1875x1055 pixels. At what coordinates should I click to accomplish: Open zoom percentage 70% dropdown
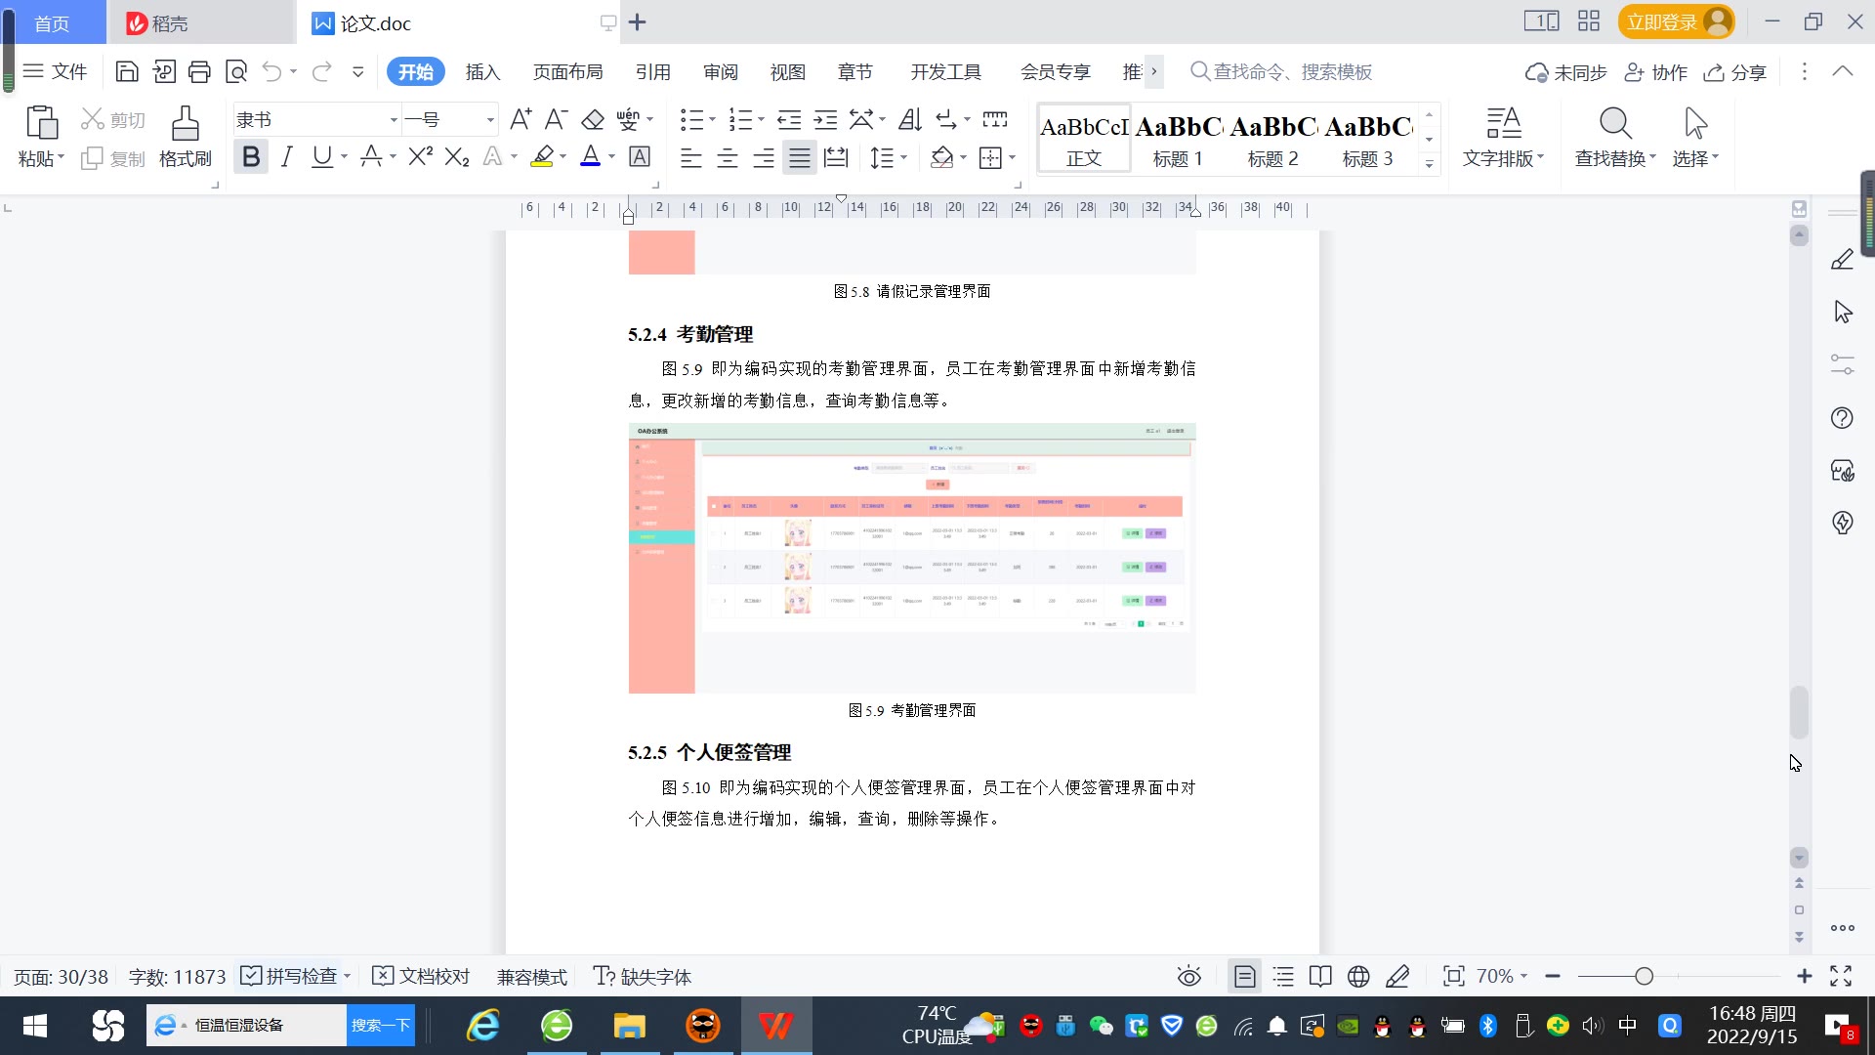point(1501,976)
